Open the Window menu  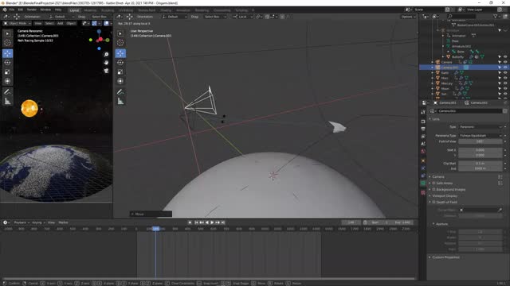(45, 10)
